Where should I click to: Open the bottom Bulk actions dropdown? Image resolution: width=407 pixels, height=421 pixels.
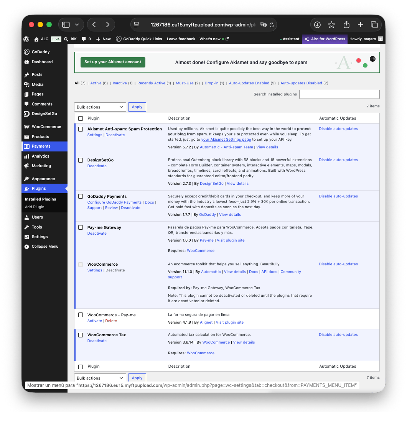pos(100,378)
